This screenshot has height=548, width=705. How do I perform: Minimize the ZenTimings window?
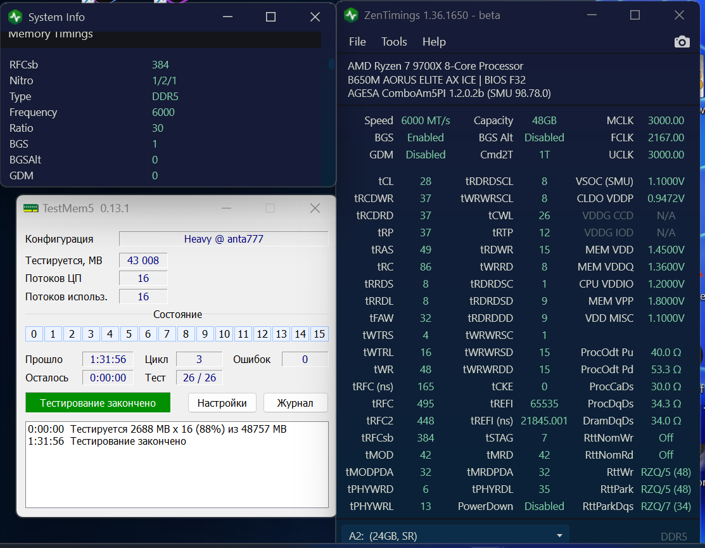coord(592,15)
